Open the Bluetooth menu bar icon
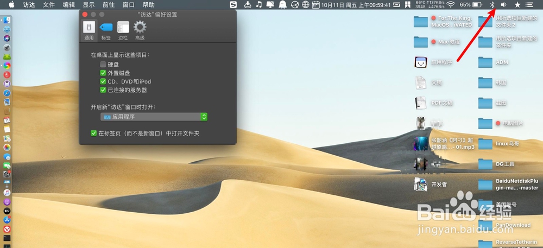 point(492,5)
